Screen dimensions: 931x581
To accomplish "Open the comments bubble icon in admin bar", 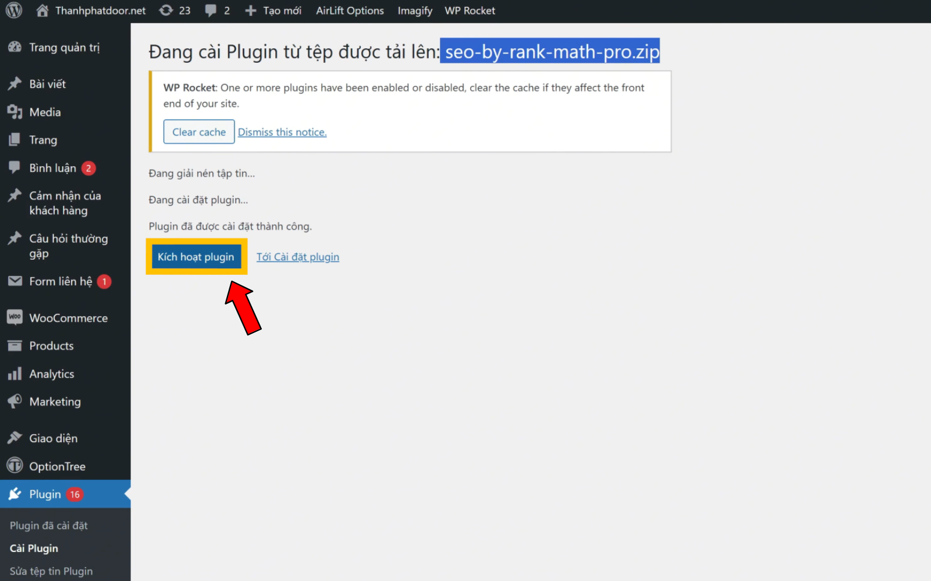I will coord(211,10).
